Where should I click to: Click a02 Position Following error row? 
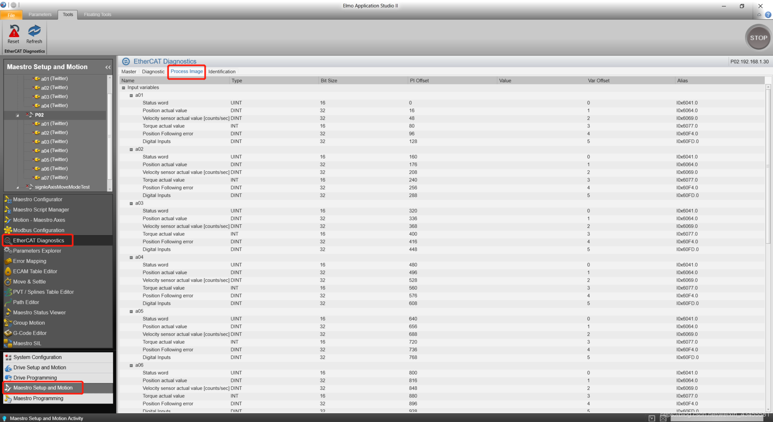442,188
